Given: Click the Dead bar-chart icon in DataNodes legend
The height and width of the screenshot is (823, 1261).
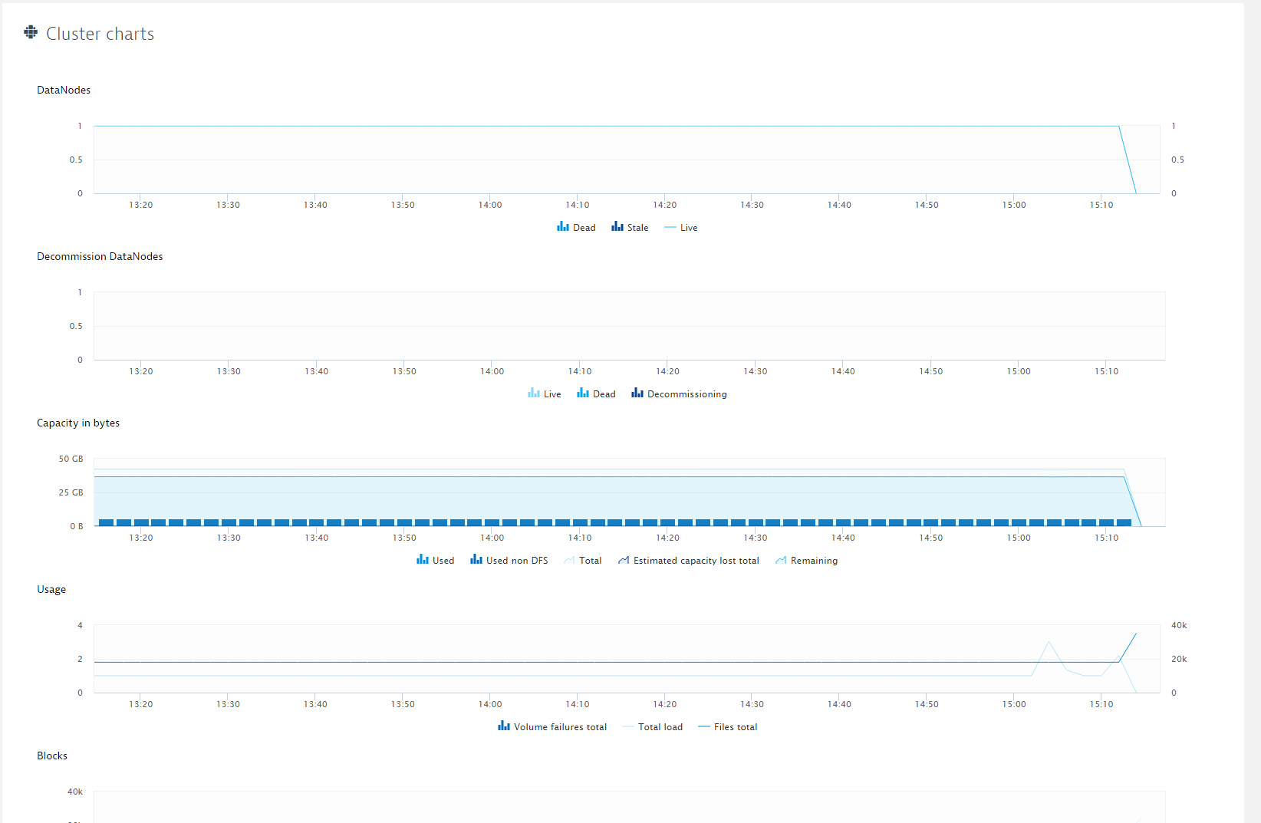Looking at the screenshot, I should pyautogui.click(x=563, y=227).
